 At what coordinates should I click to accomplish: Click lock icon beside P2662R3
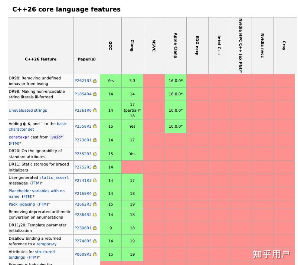pos(95,204)
